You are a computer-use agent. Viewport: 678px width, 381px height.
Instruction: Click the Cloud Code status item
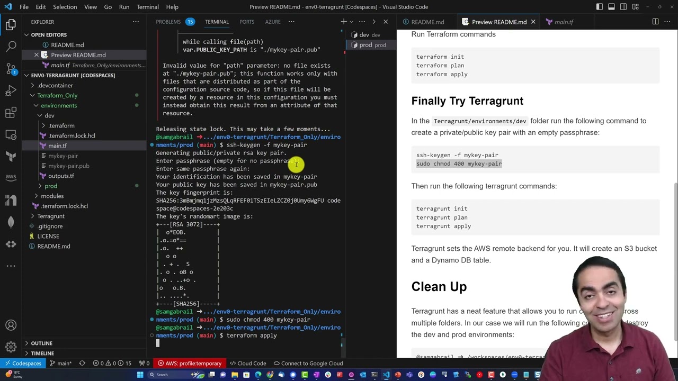click(x=247, y=363)
